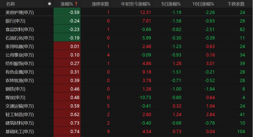
Task: Sort by 涨停家数 column header
Action: (100, 4)
